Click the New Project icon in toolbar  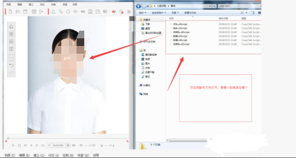[10, 12]
